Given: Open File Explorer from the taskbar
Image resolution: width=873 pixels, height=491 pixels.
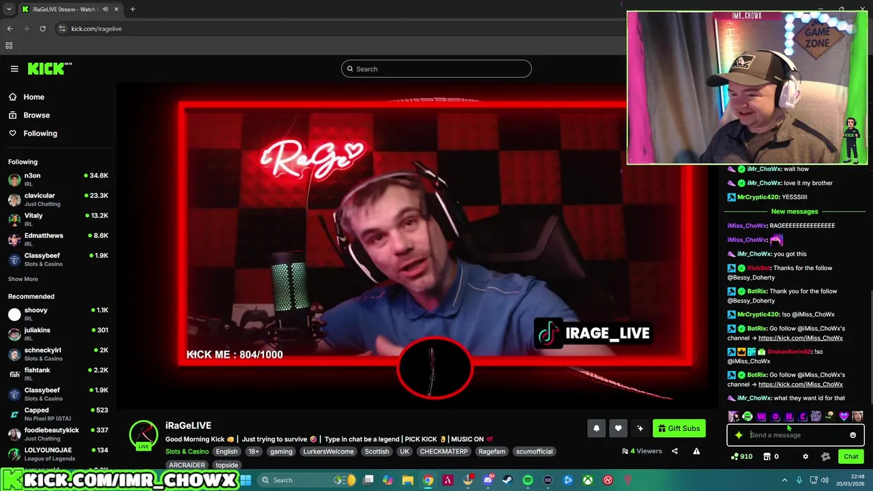Looking at the screenshot, I should click(x=408, y=480).
